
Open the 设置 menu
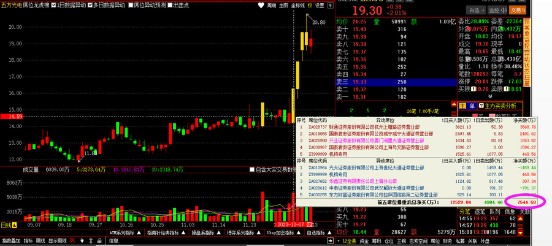(320, 6)
